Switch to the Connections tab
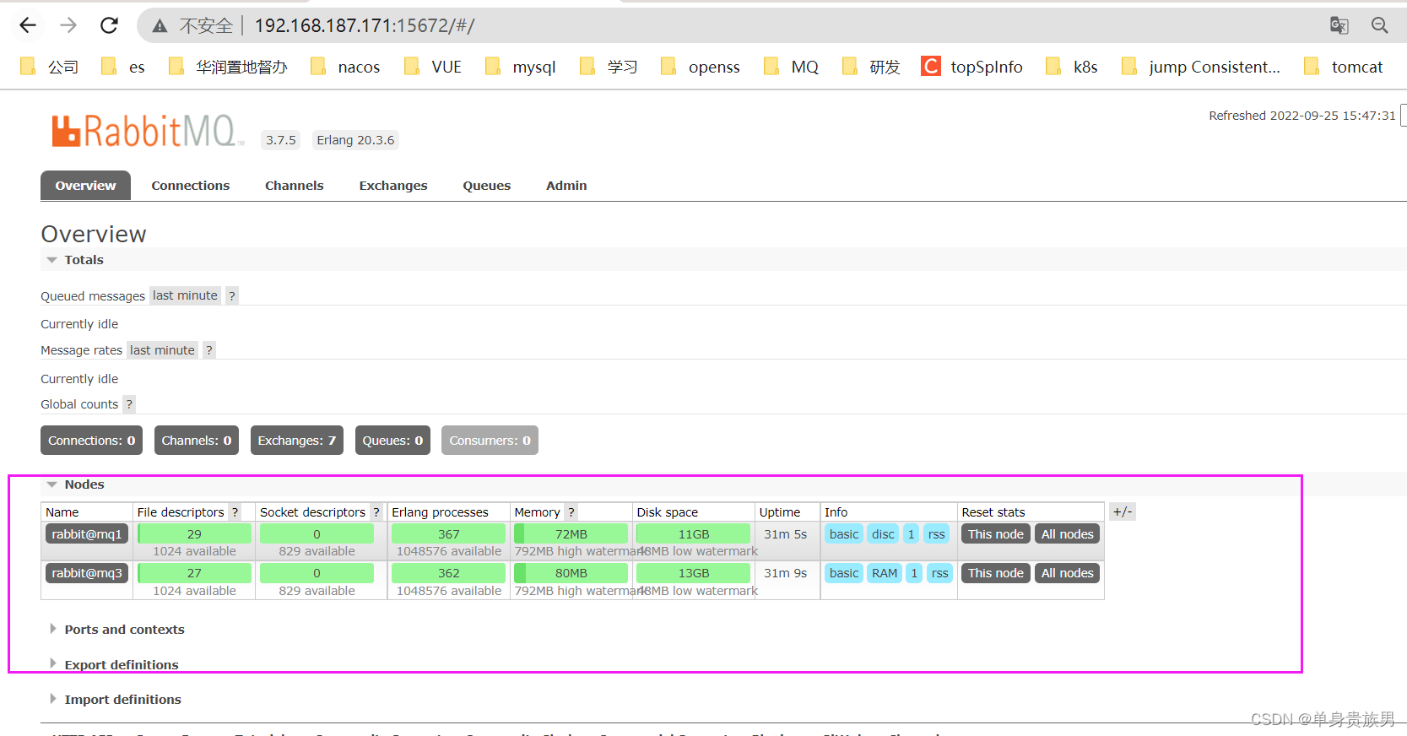This screenshot has width=1407, height=736. click(x=191, y=186)
